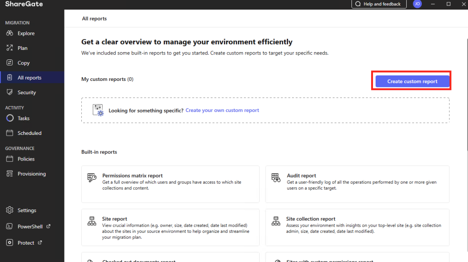The height and width of the screenshot is (262, 468).
Task: Open the Permissions matrix report card
Action: (x=170, y=184)
